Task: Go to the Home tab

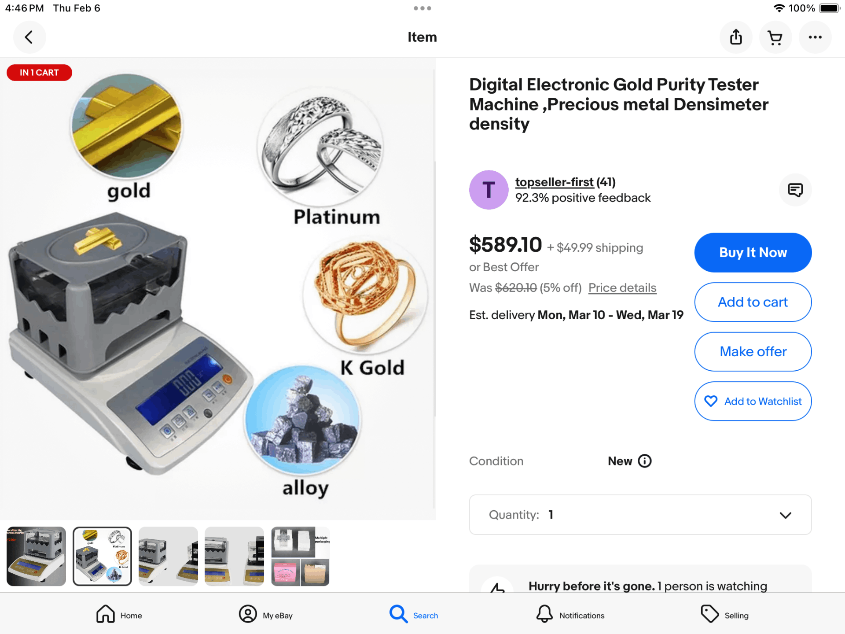Action: pos(119,614)
